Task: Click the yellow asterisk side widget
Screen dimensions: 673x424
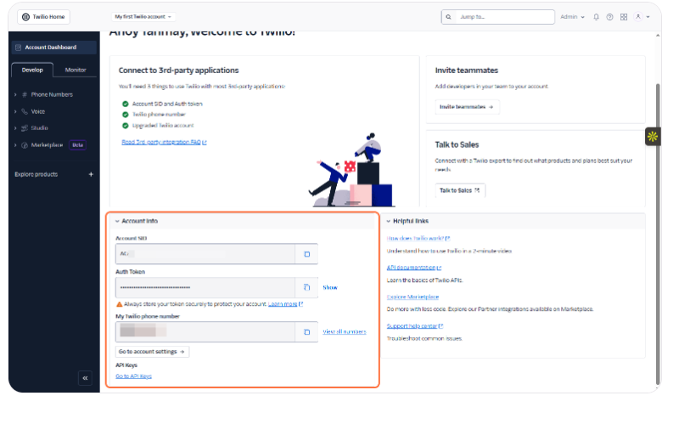Action: point(653,137)
